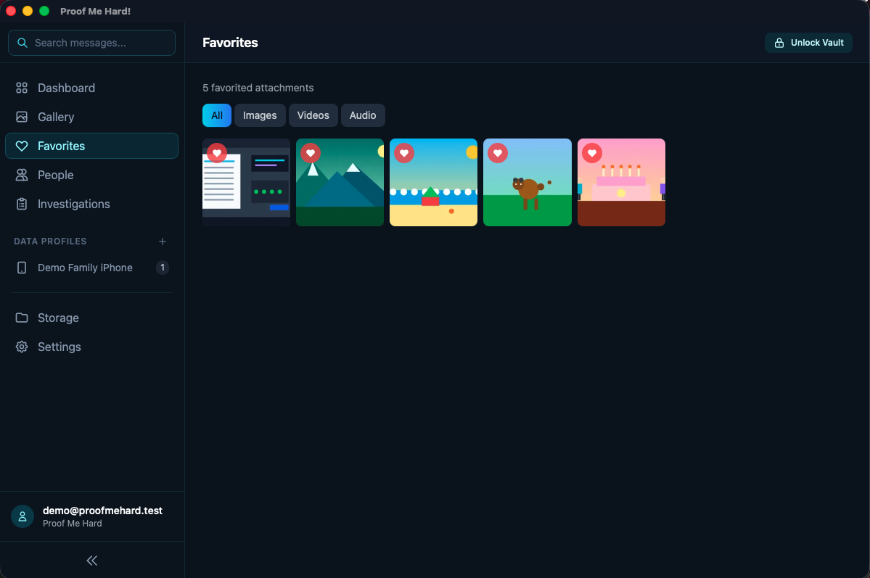Open the Investigations section
This screenshot has width=870, height=578.
click(91, 204)
